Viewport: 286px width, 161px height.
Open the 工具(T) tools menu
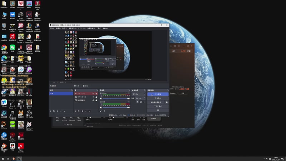click(99, 28)
